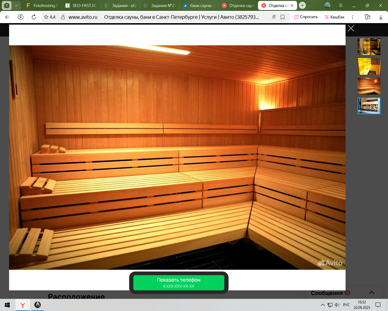Open Yandex Browser from the taskbar
388x311 pixels.
(23, 305)
